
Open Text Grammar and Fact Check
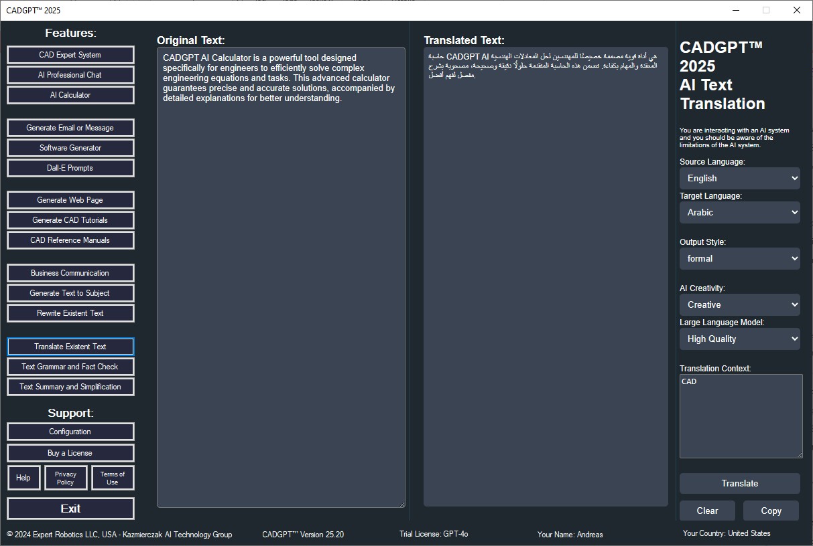click(70, 367)
